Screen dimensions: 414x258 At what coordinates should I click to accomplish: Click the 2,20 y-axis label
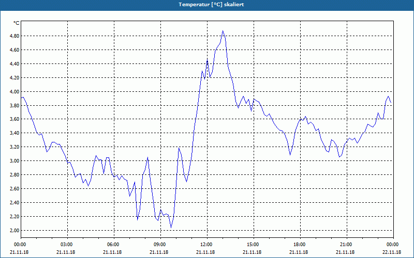point(14,217)
